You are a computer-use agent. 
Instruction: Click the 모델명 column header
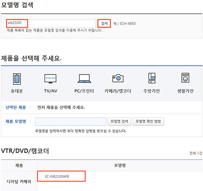pyautogui.click(x=120, y=165)
